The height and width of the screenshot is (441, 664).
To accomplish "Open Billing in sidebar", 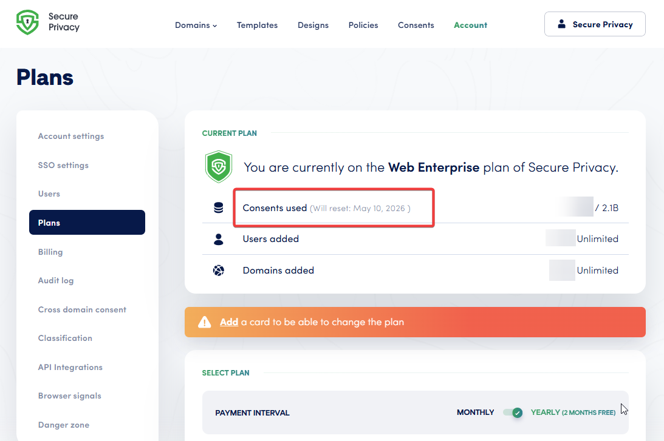I will [x=50, y=252].
